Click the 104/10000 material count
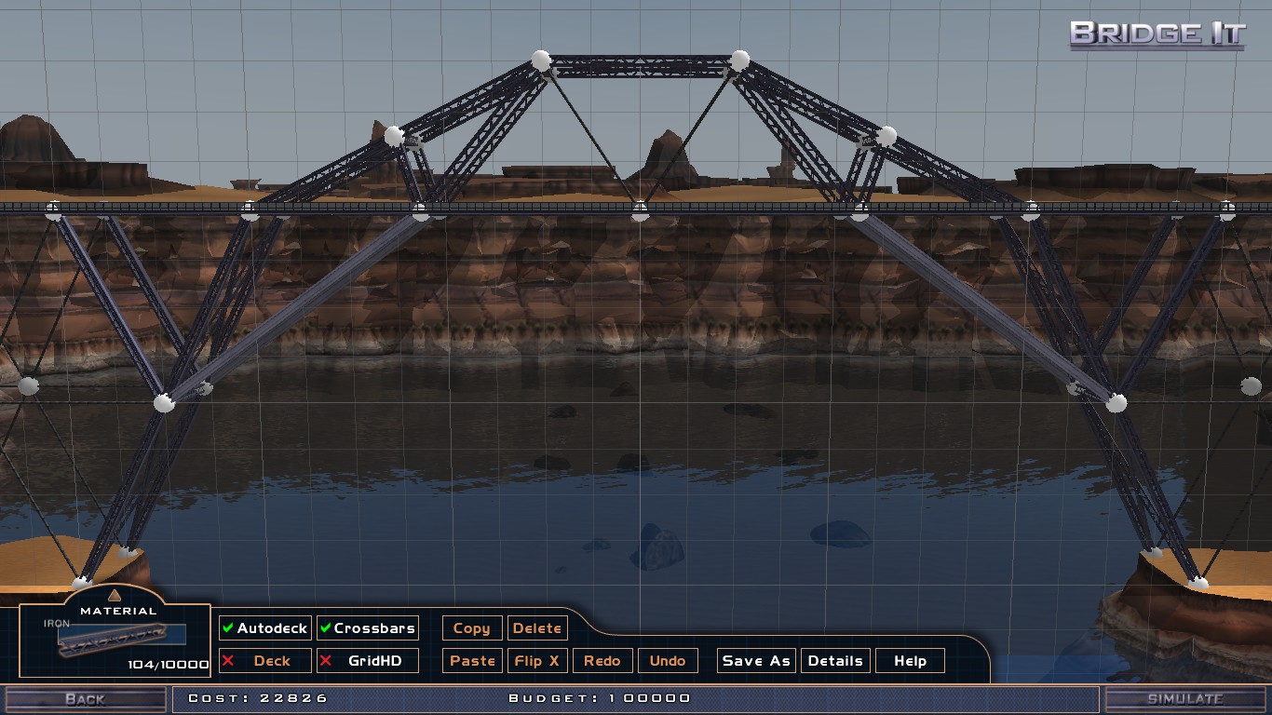The width and height of the screenshot is (1272, 715). [169, 665]
